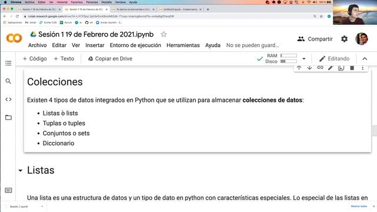Click the Colab CO logo
377x212 pixels.
(14, 38)
